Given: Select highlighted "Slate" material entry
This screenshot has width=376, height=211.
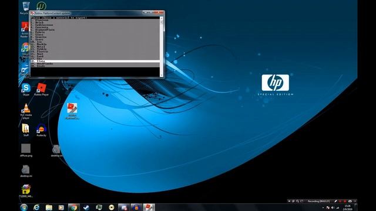Looking at the screenshot, I should coord(95,61).
